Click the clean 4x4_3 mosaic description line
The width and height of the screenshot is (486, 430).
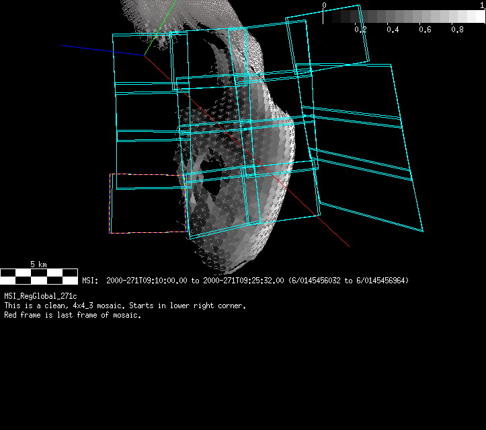pos(125,306)
